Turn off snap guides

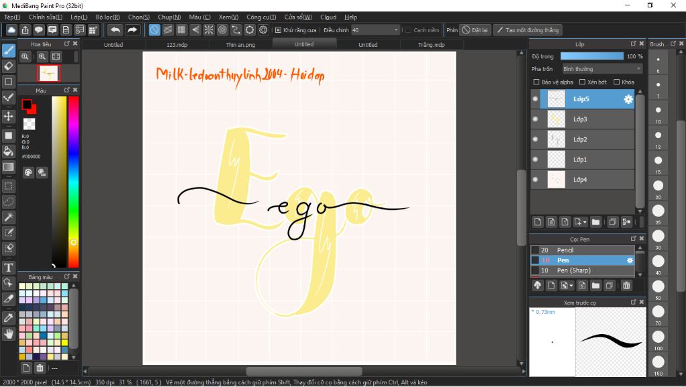click(x=155, y=30)
